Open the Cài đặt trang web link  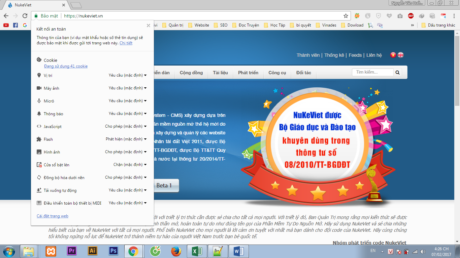[x=53, y=216]
